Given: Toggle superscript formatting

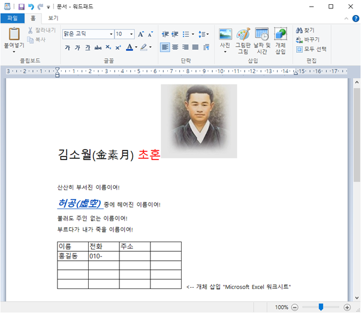Looking at the screenshot, I should [x=118, y=47].
